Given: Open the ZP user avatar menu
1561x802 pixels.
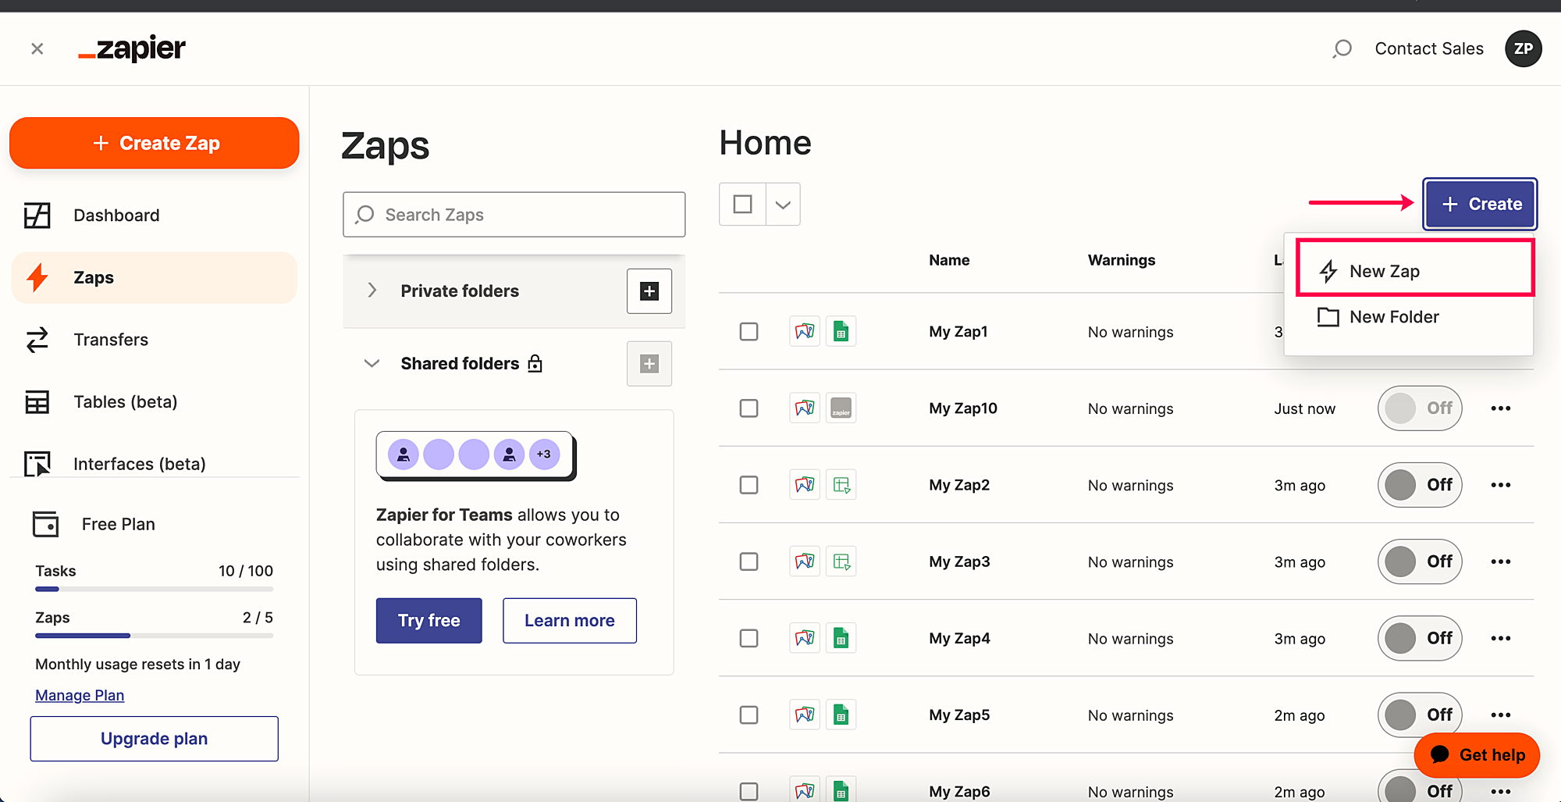Looking at the screenshot, I should 1523,49.
